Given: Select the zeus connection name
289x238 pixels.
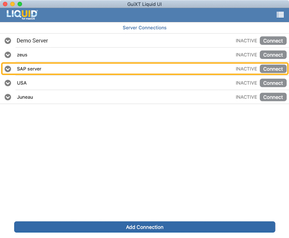Looking at the screenshot, I should pyautogui.click(x=22, y=55).
